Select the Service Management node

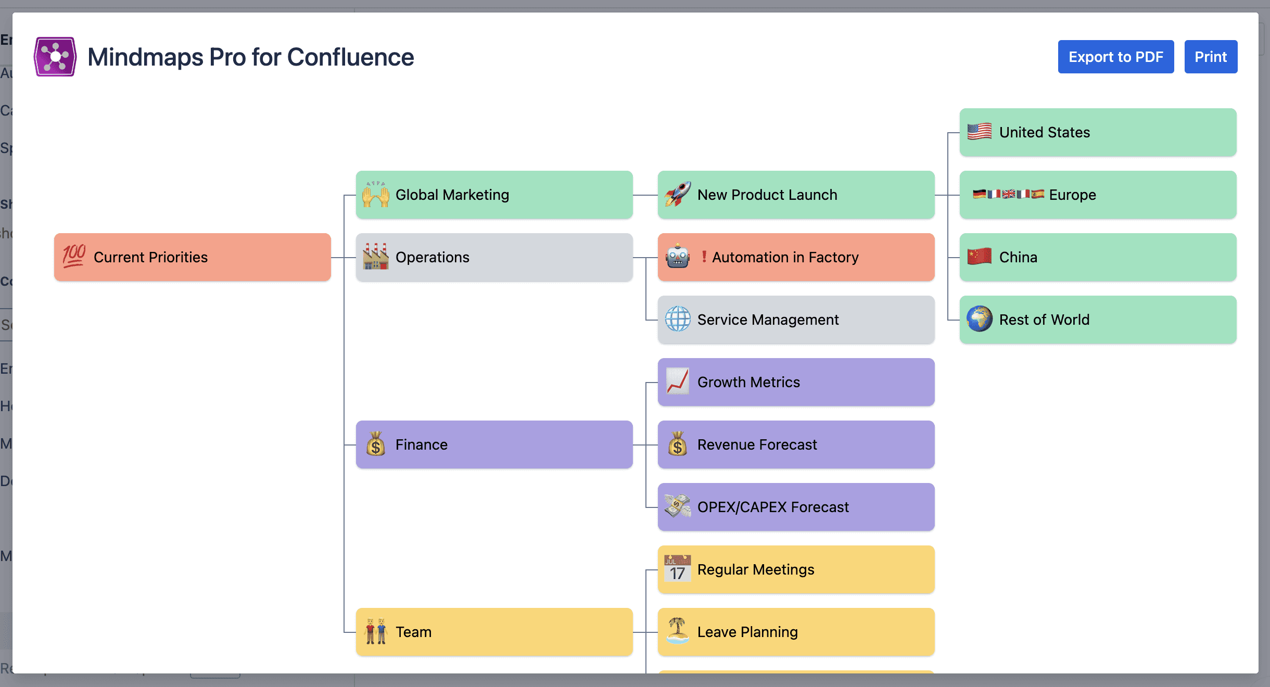coord(796,320)
